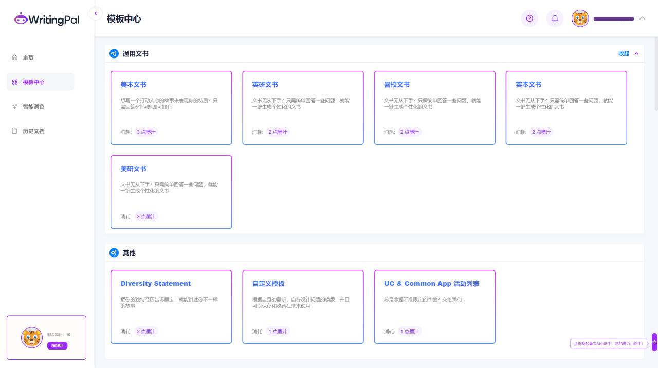Click the paper-plane badge beside 通用文书

(114, 53)
